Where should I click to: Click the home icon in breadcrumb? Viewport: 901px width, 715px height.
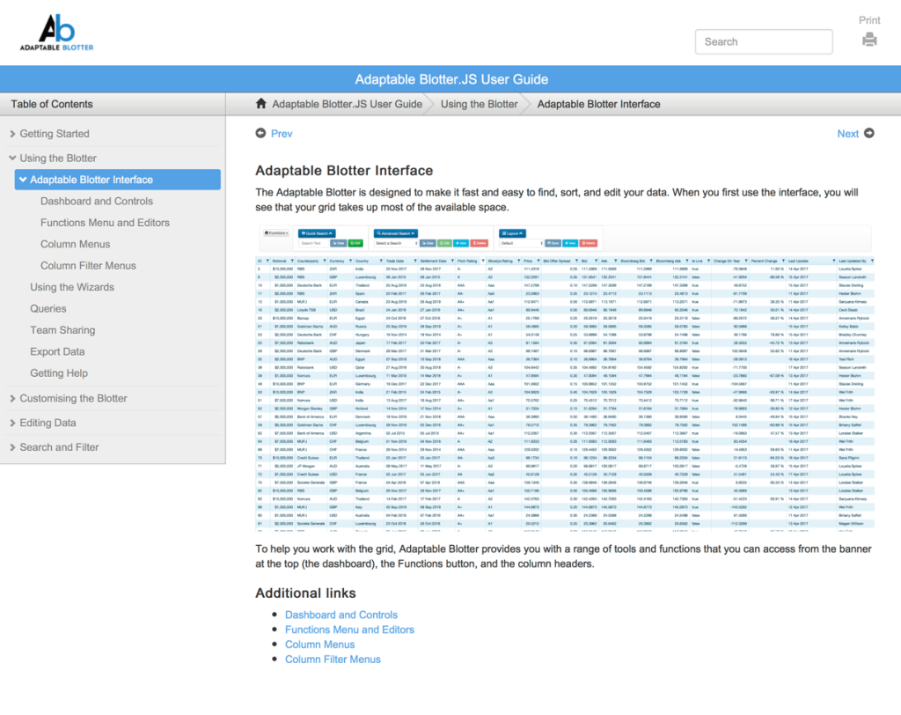[x=260, y=104]
